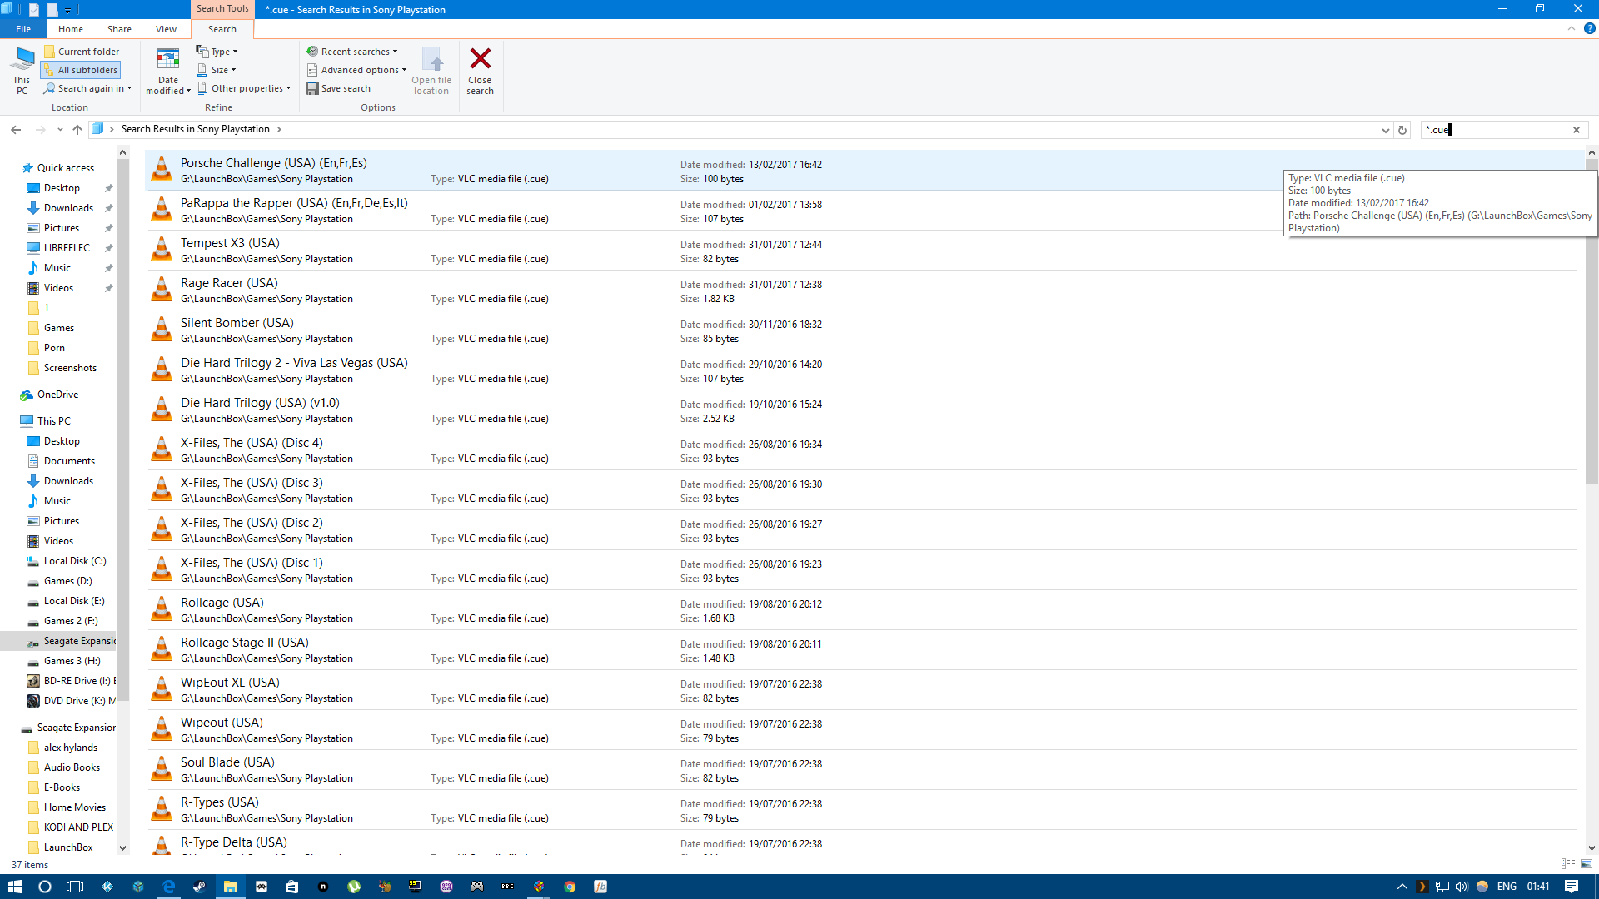Click the refresh button in address bar
This screenshot has height=899, width=1599.
(x=1402, y=130)
